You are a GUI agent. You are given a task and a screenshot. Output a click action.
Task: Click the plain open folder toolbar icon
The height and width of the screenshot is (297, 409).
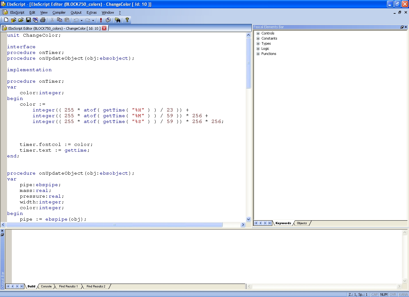click(x=21, y=20)
